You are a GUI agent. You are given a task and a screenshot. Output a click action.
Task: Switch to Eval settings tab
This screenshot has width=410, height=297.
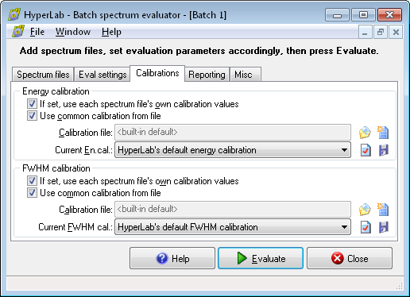pyautogui.click(x=102, y=75)
